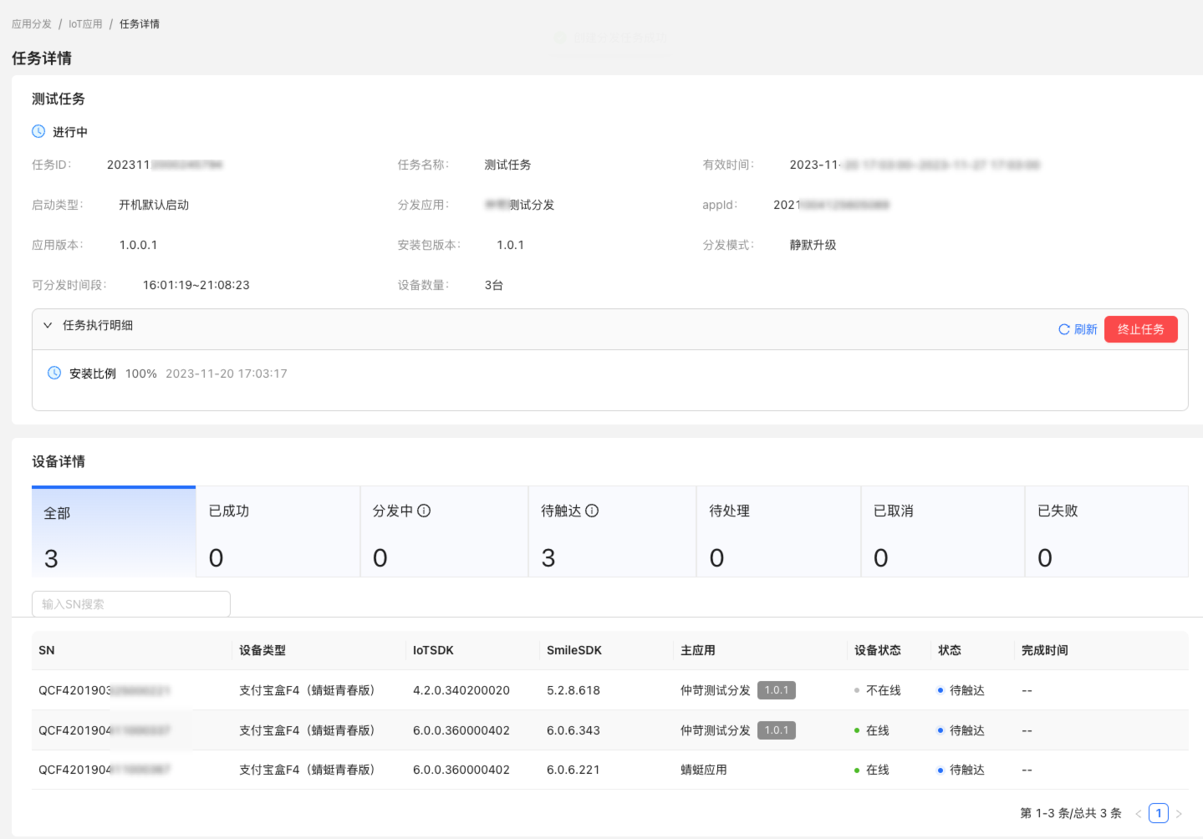Switch to the 已成功 tab
1203x839 pixels.
point(278,532)
